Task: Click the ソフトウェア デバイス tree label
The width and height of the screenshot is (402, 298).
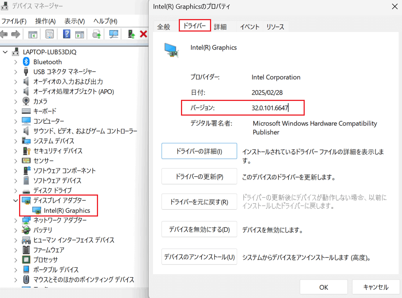Action: [x=57, y=181]
